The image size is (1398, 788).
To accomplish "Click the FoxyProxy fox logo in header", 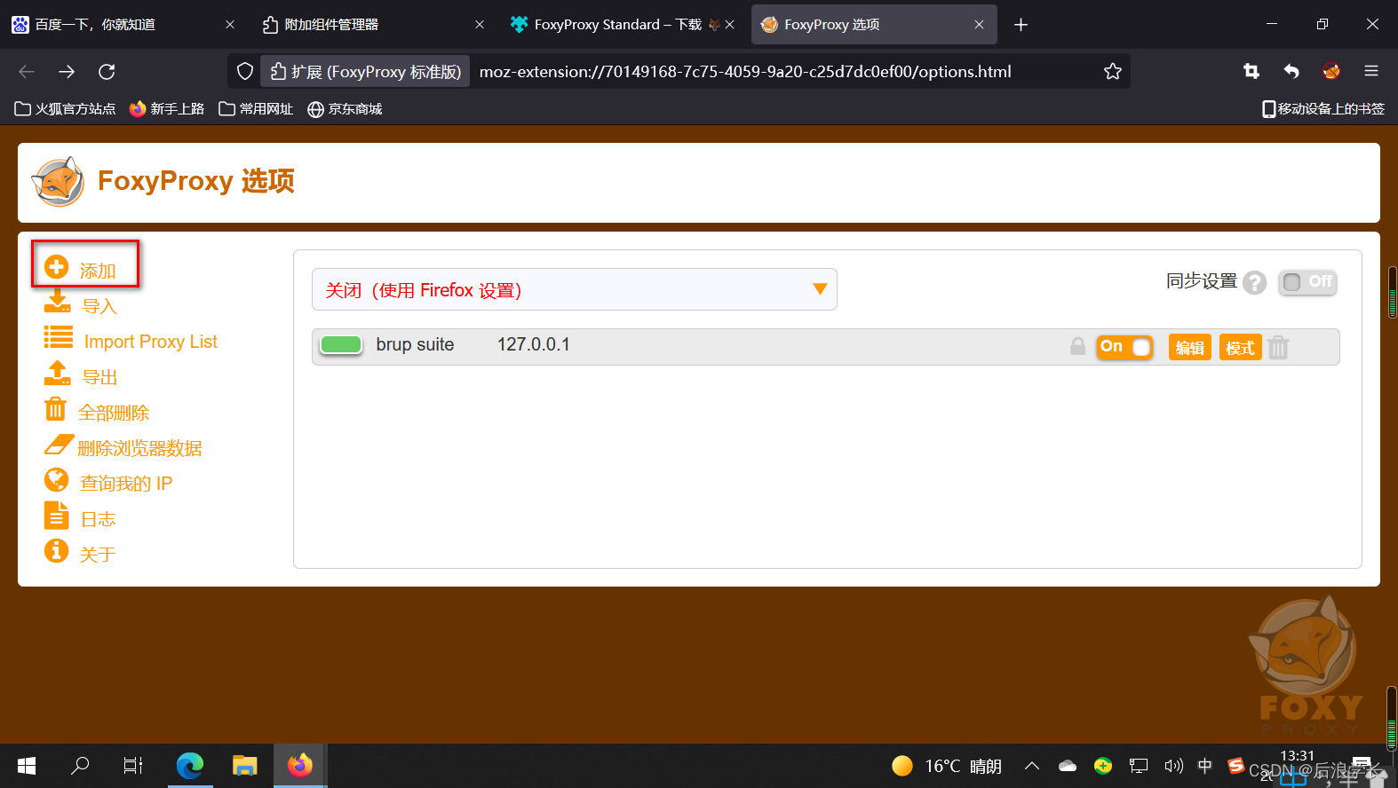I will [59, 182].
